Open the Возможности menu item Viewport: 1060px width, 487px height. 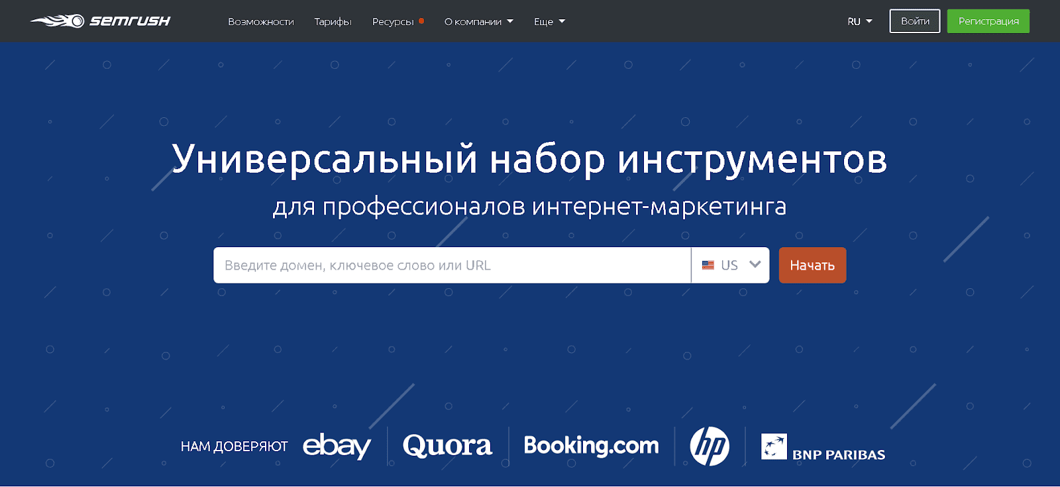(261, 22)
